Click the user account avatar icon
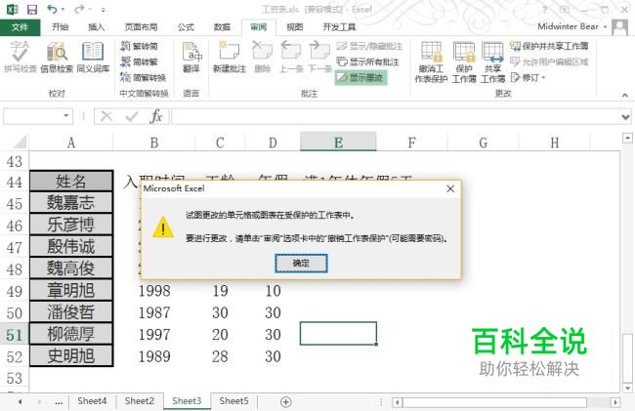 619,27
